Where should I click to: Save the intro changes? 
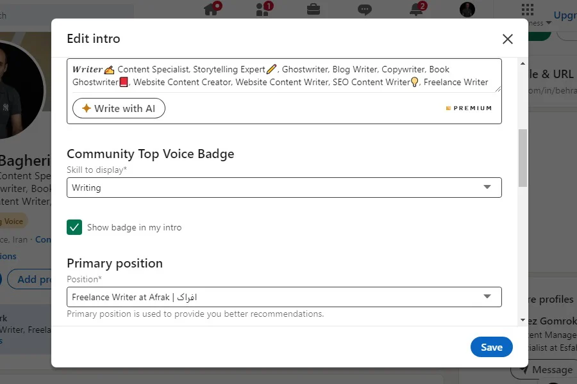tap(491, 347)
